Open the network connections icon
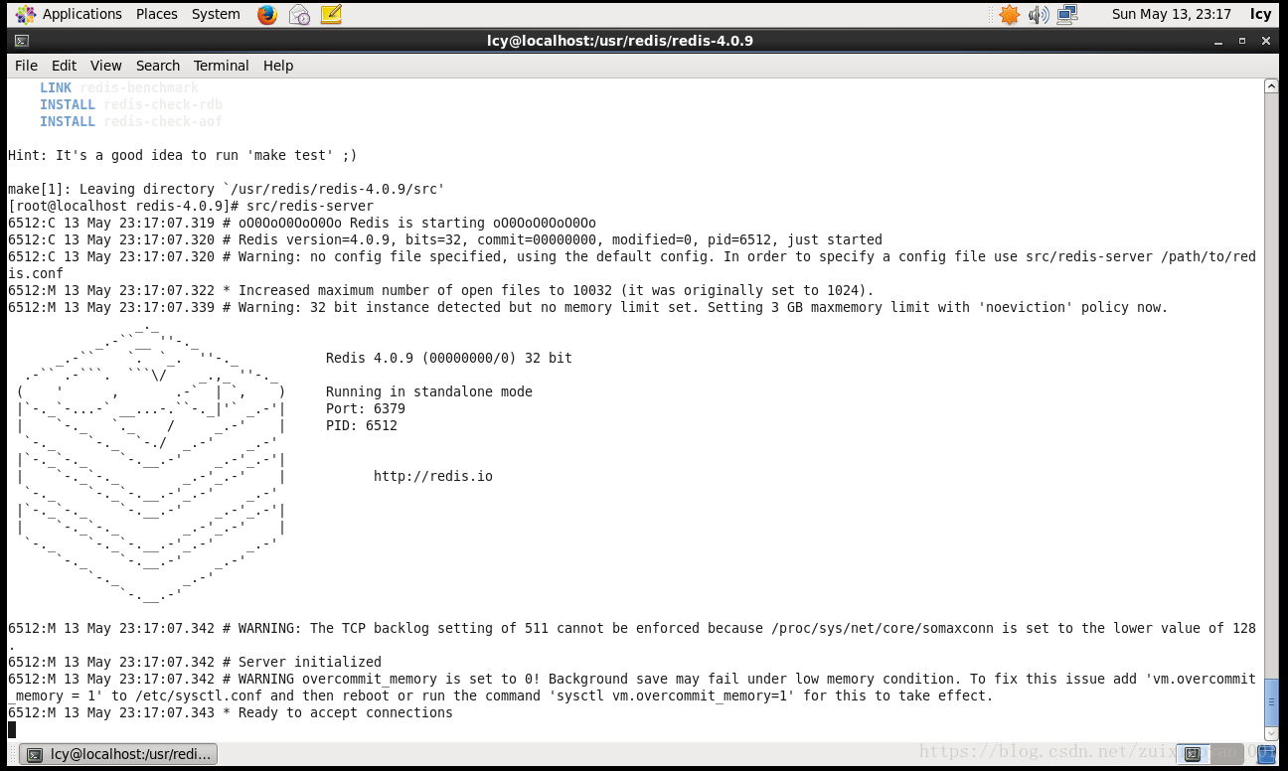Viewport: 1288px width, 771px height. (1067, 14)
